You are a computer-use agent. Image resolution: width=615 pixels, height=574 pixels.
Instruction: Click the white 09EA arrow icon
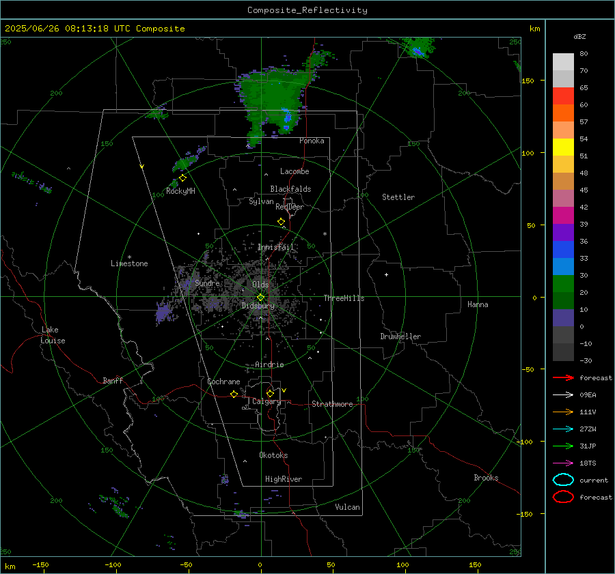(x=563, y=394)
